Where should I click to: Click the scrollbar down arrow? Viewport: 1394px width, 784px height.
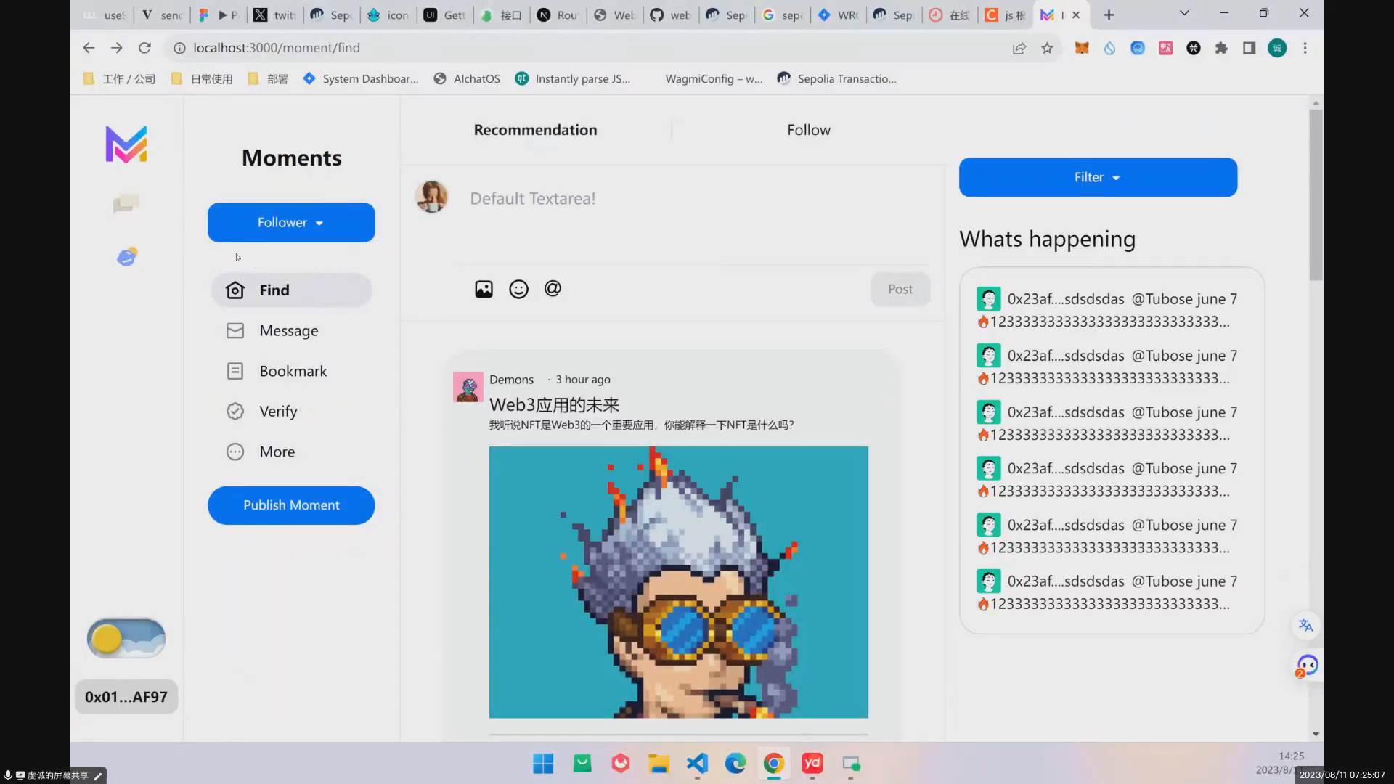click(1316, 734)
